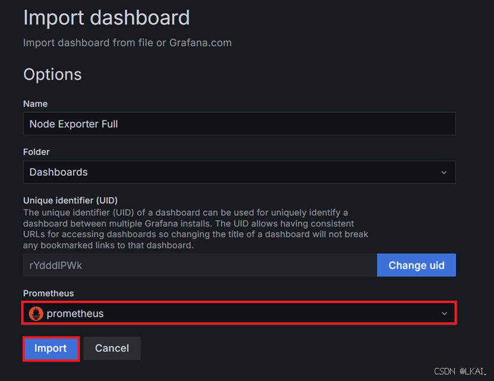Viewport: 494px width, 381px height.
Task: Click the Import button
Action: click(51, 348)
